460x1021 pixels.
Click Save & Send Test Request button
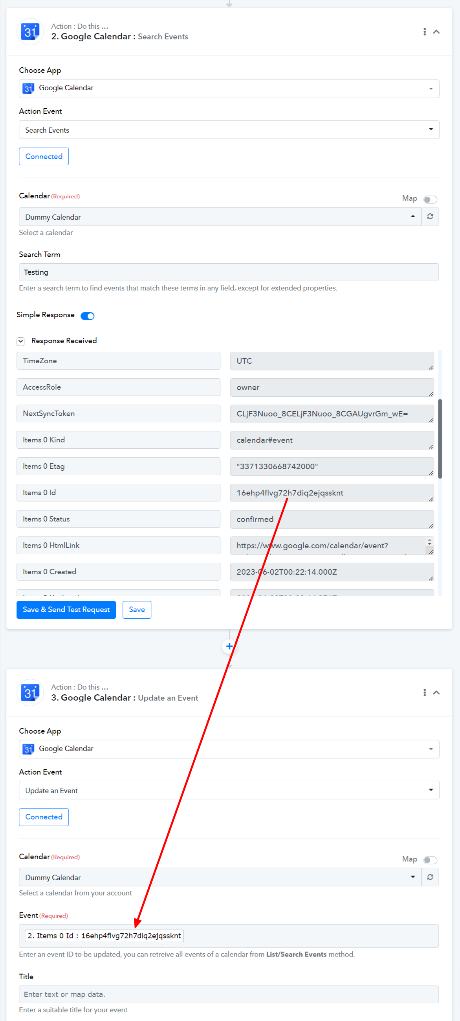[x=66, y=609]
